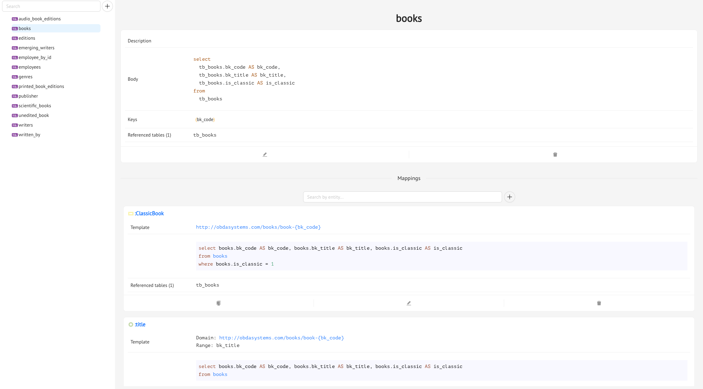Open the book-{bk_code} template URL
Viewport: 703px width, 389px height.
pos(258,227)
